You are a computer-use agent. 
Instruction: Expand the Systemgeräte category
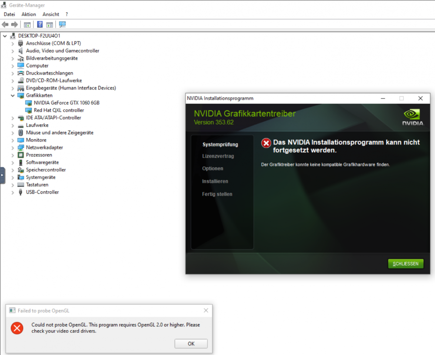[x=13, y=178]
